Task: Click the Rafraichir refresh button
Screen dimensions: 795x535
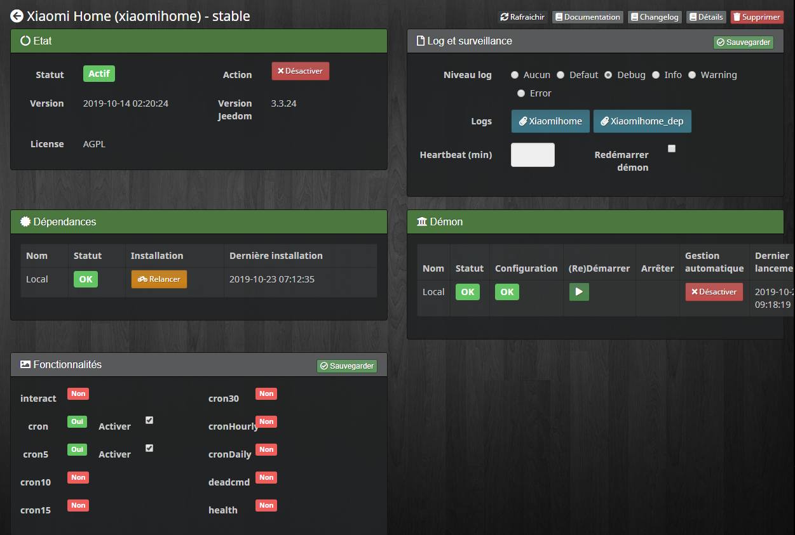Action: pos(522,17)
